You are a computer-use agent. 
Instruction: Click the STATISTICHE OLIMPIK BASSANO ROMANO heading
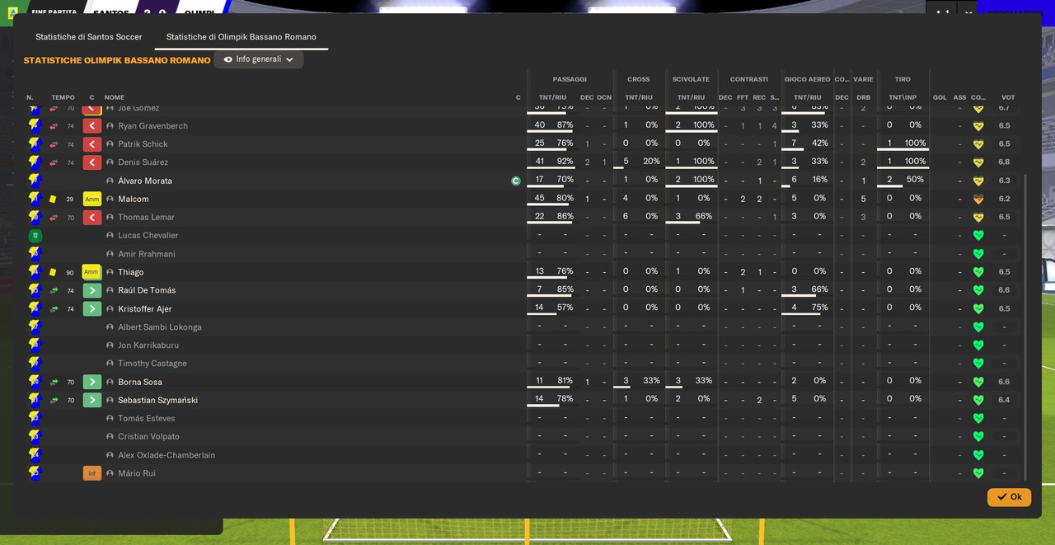tap(117, 60)
